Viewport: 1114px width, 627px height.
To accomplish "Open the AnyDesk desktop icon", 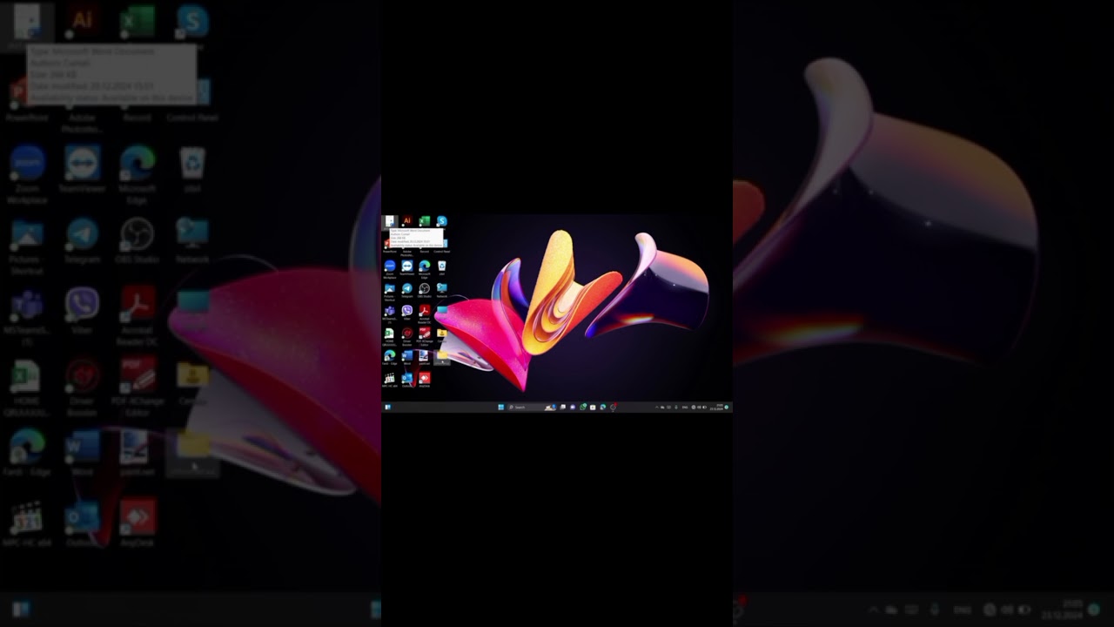I will coord(425,378).
